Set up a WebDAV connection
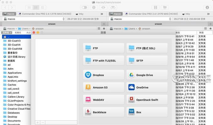This screenshot has width=213, height=125. (103, 100)
